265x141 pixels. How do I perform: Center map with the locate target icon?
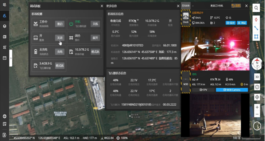(x=257, y=97)
